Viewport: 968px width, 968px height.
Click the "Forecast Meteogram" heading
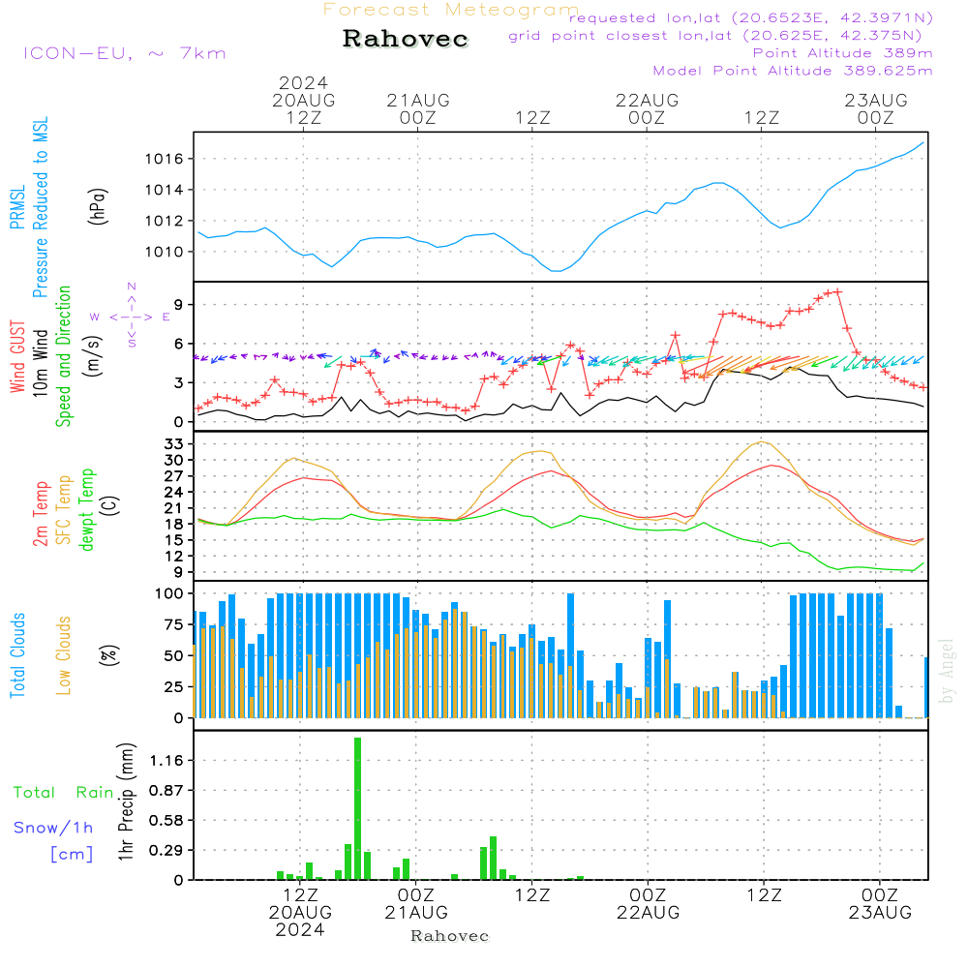tap(451, 10)
